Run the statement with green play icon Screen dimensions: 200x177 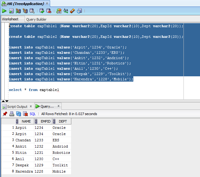tap(4, 11)
